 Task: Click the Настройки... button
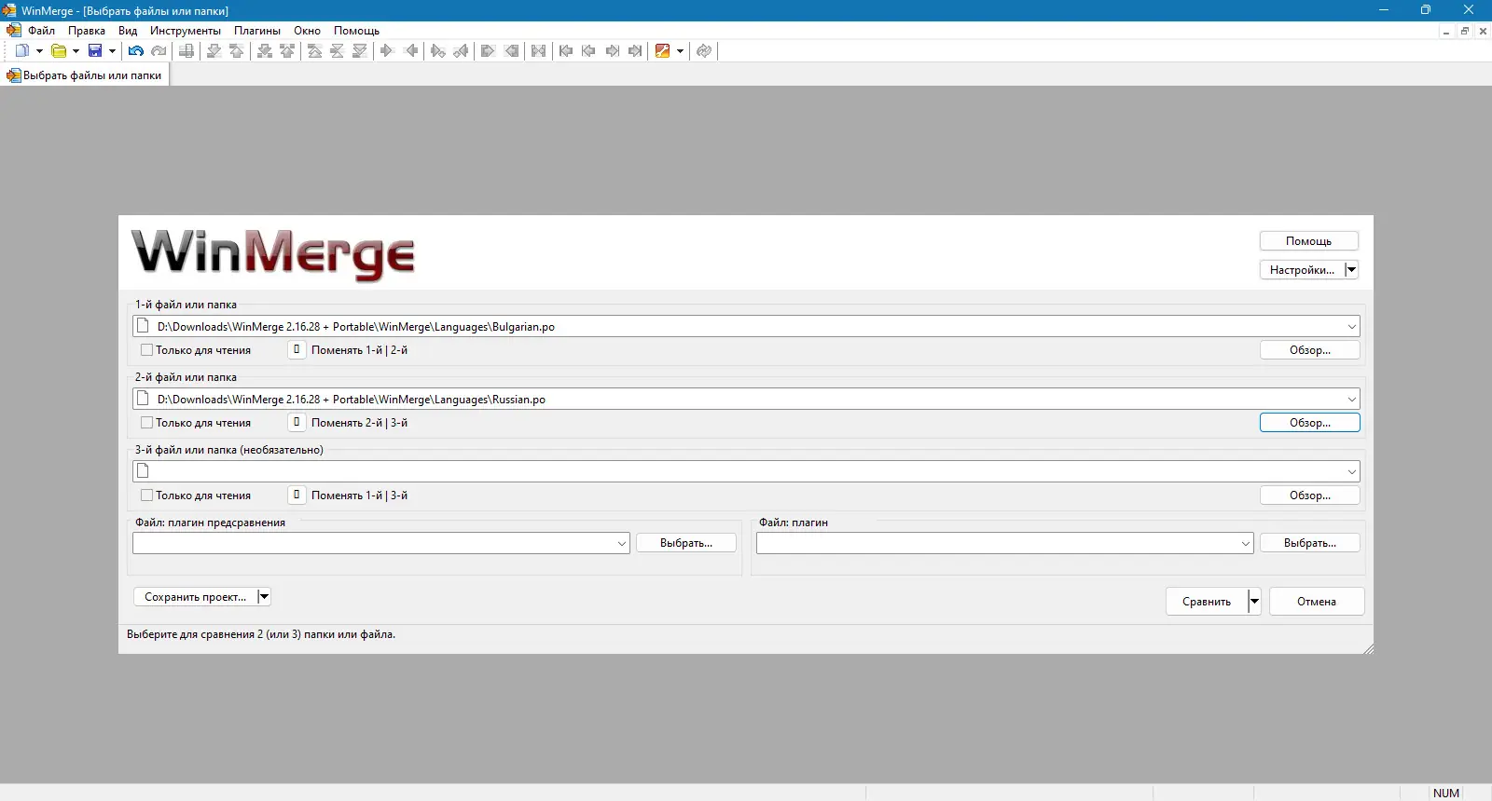1302,270
